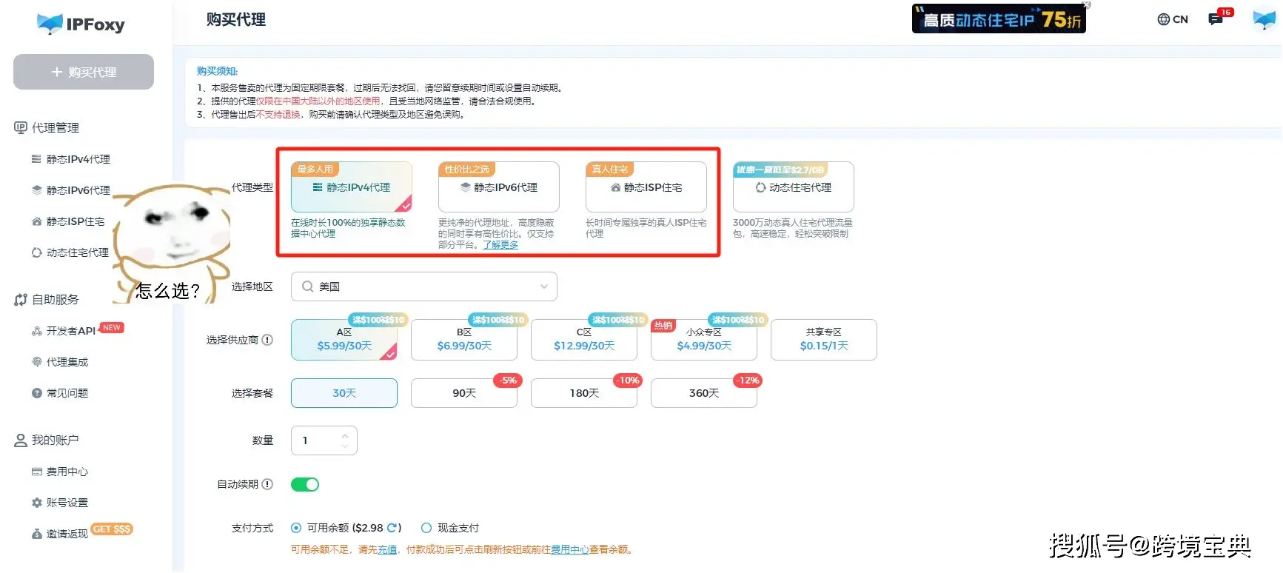This screenshot has width=1283, height=573.
Task: Select 动态住宅代理 proxy type card
Action: point(794,187)
